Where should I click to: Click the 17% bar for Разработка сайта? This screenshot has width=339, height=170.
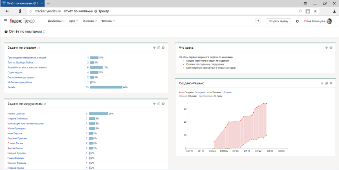pos(96,67)
